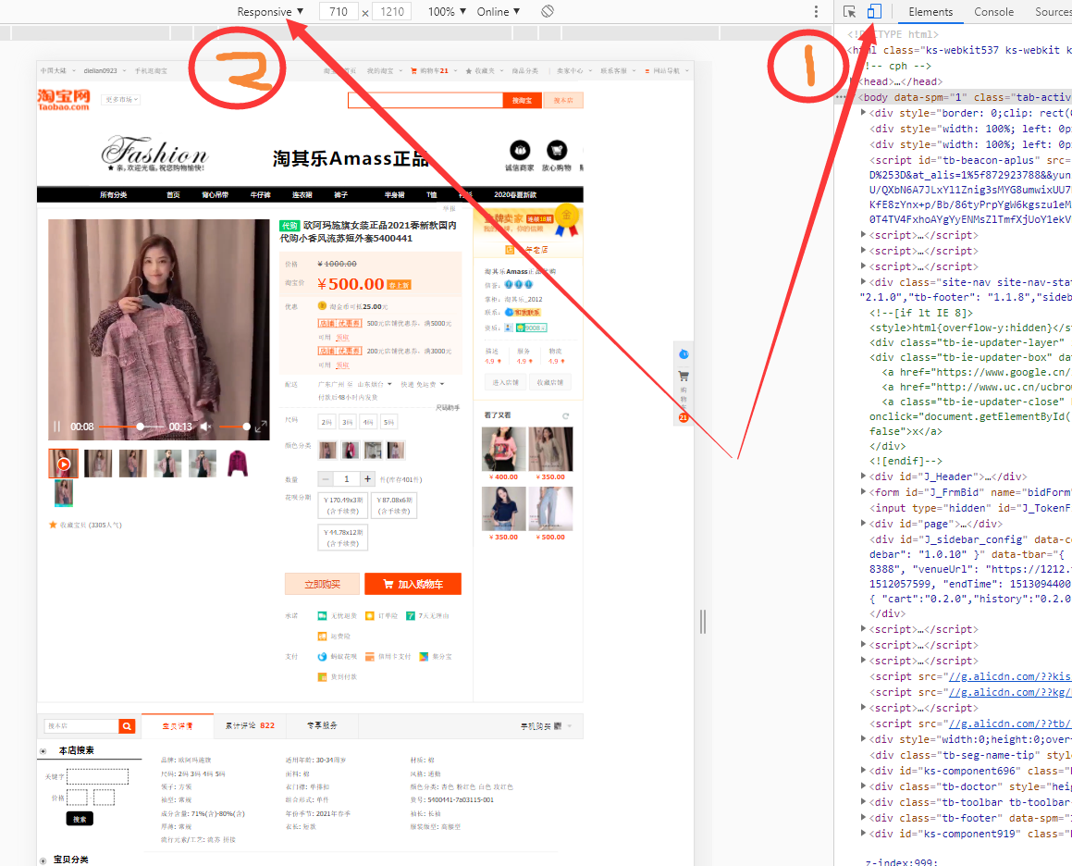The image size is (1072, 866).
Task: Click the inspect element picker icon
Action: pyautogui.click(x=849, y=12)
